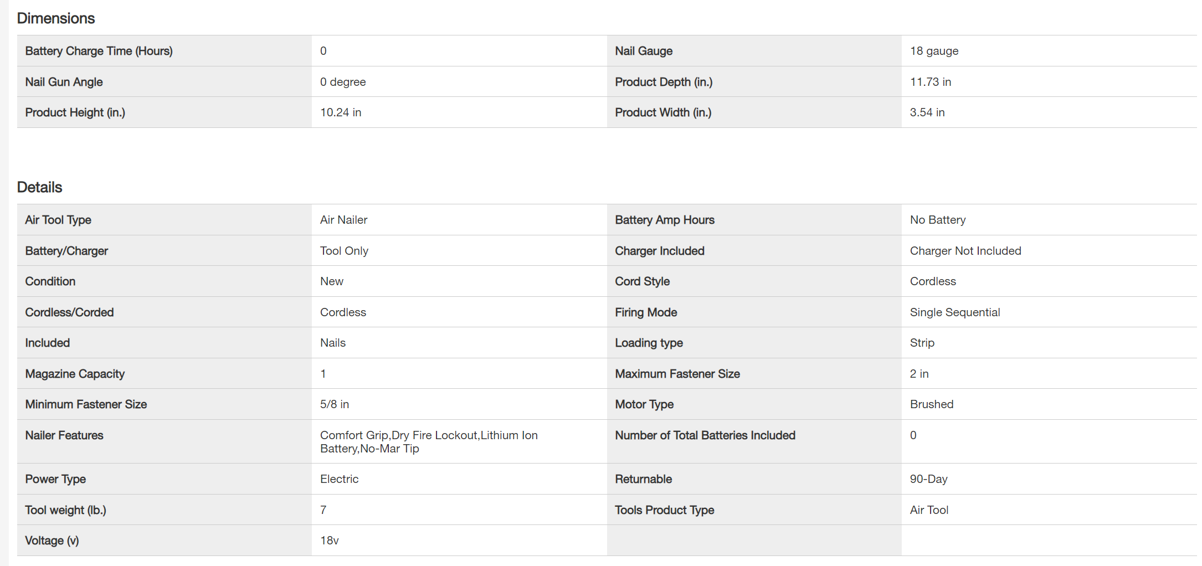Image resolution: width=1202 pixels, height=566 pixels.
Task: Click the Details section heading
Action: (x=39, y=187)
